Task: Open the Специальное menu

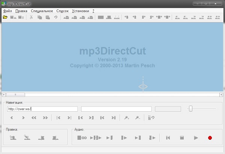Action: (42, 11)
